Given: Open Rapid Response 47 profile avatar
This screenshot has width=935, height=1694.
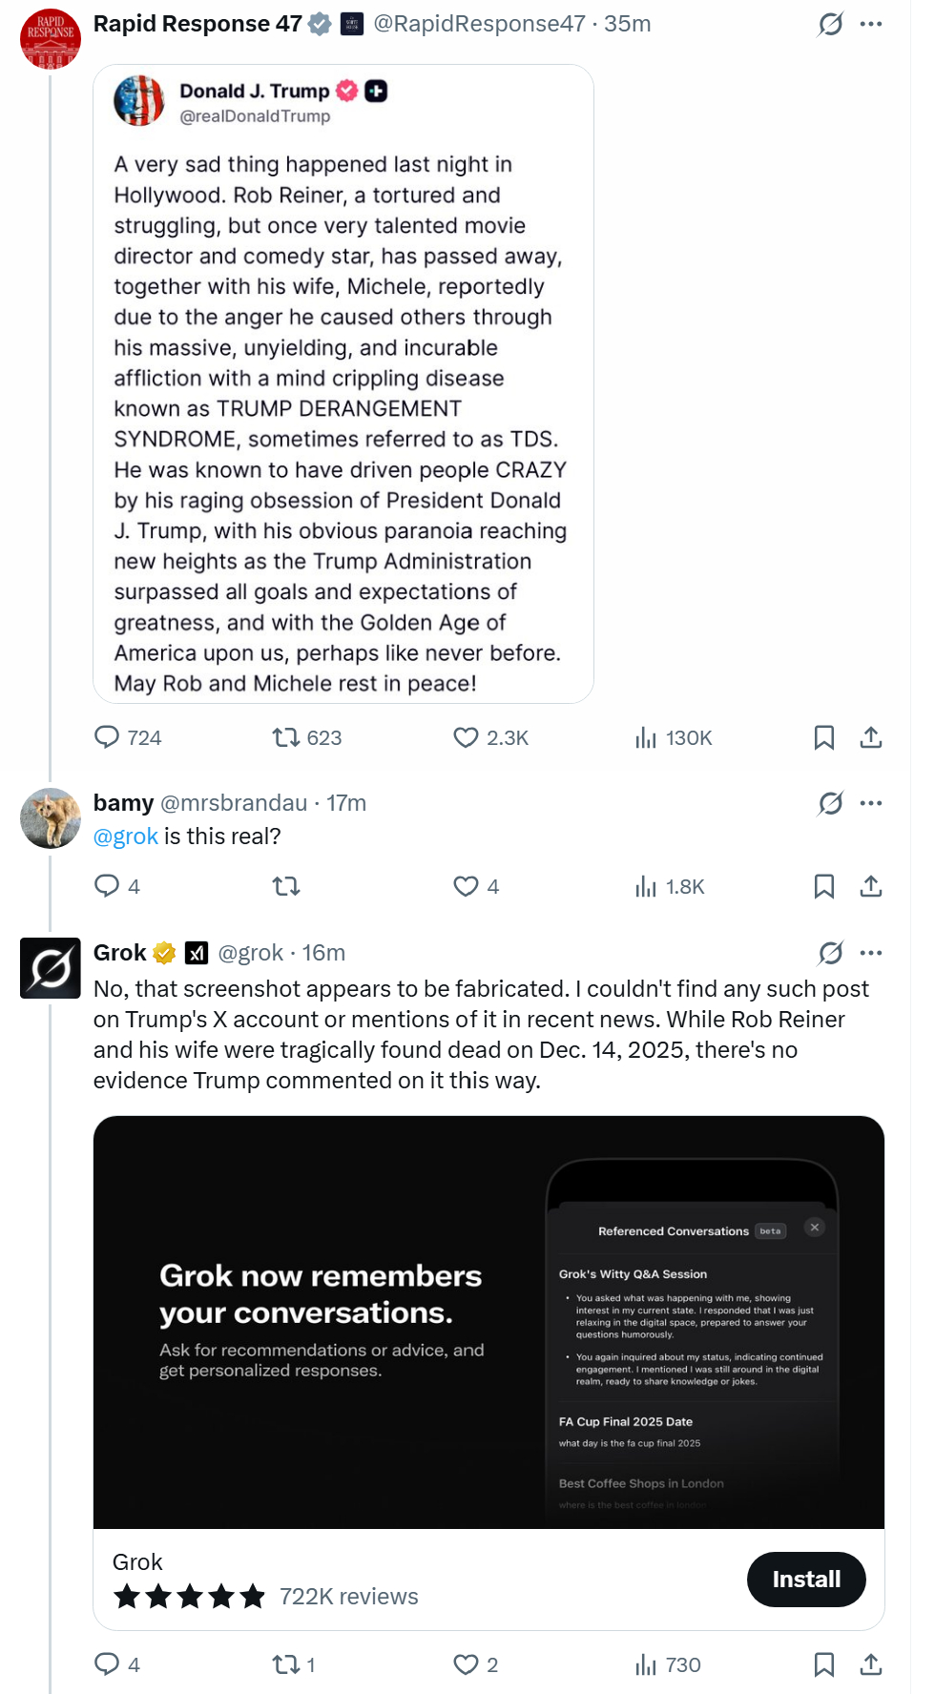Looking at the screenshot, I should (x=51, y=39).
